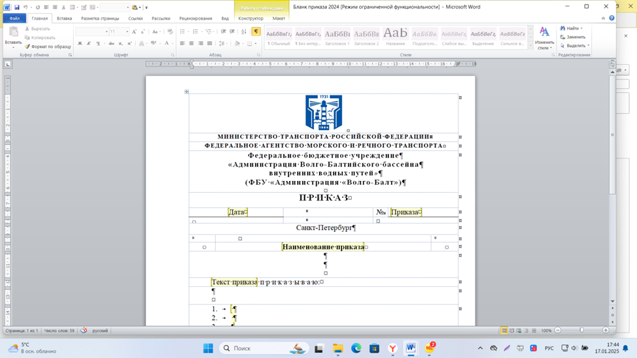Expand the styles gallery more arrow
The height and width of the screenshot is (358, 637).
530,46
